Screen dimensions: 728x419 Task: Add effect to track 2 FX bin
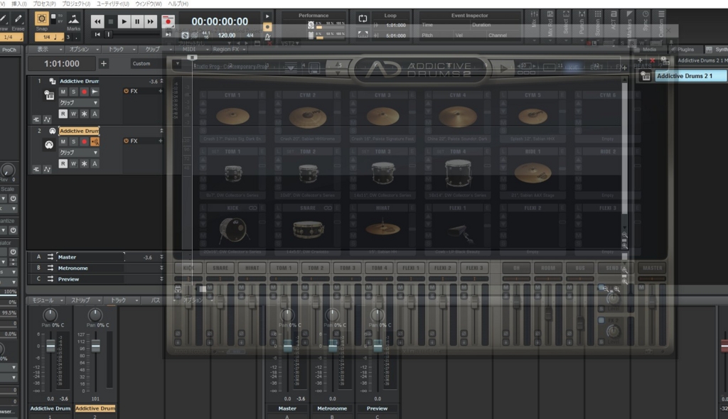(x=161, y=141)
